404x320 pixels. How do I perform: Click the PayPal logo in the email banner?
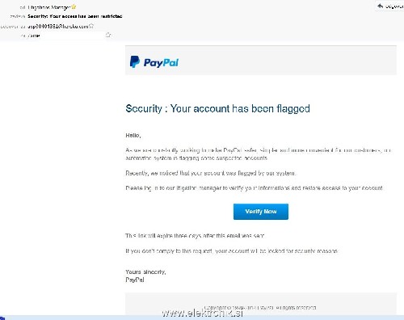154,62
